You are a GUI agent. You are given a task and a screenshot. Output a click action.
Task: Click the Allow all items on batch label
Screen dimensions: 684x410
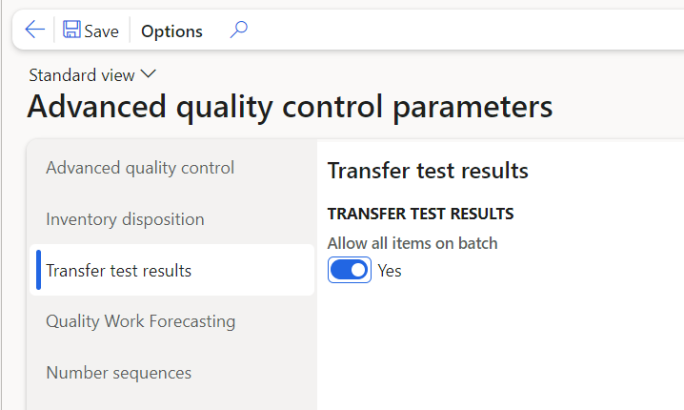[x=412, y=243]
